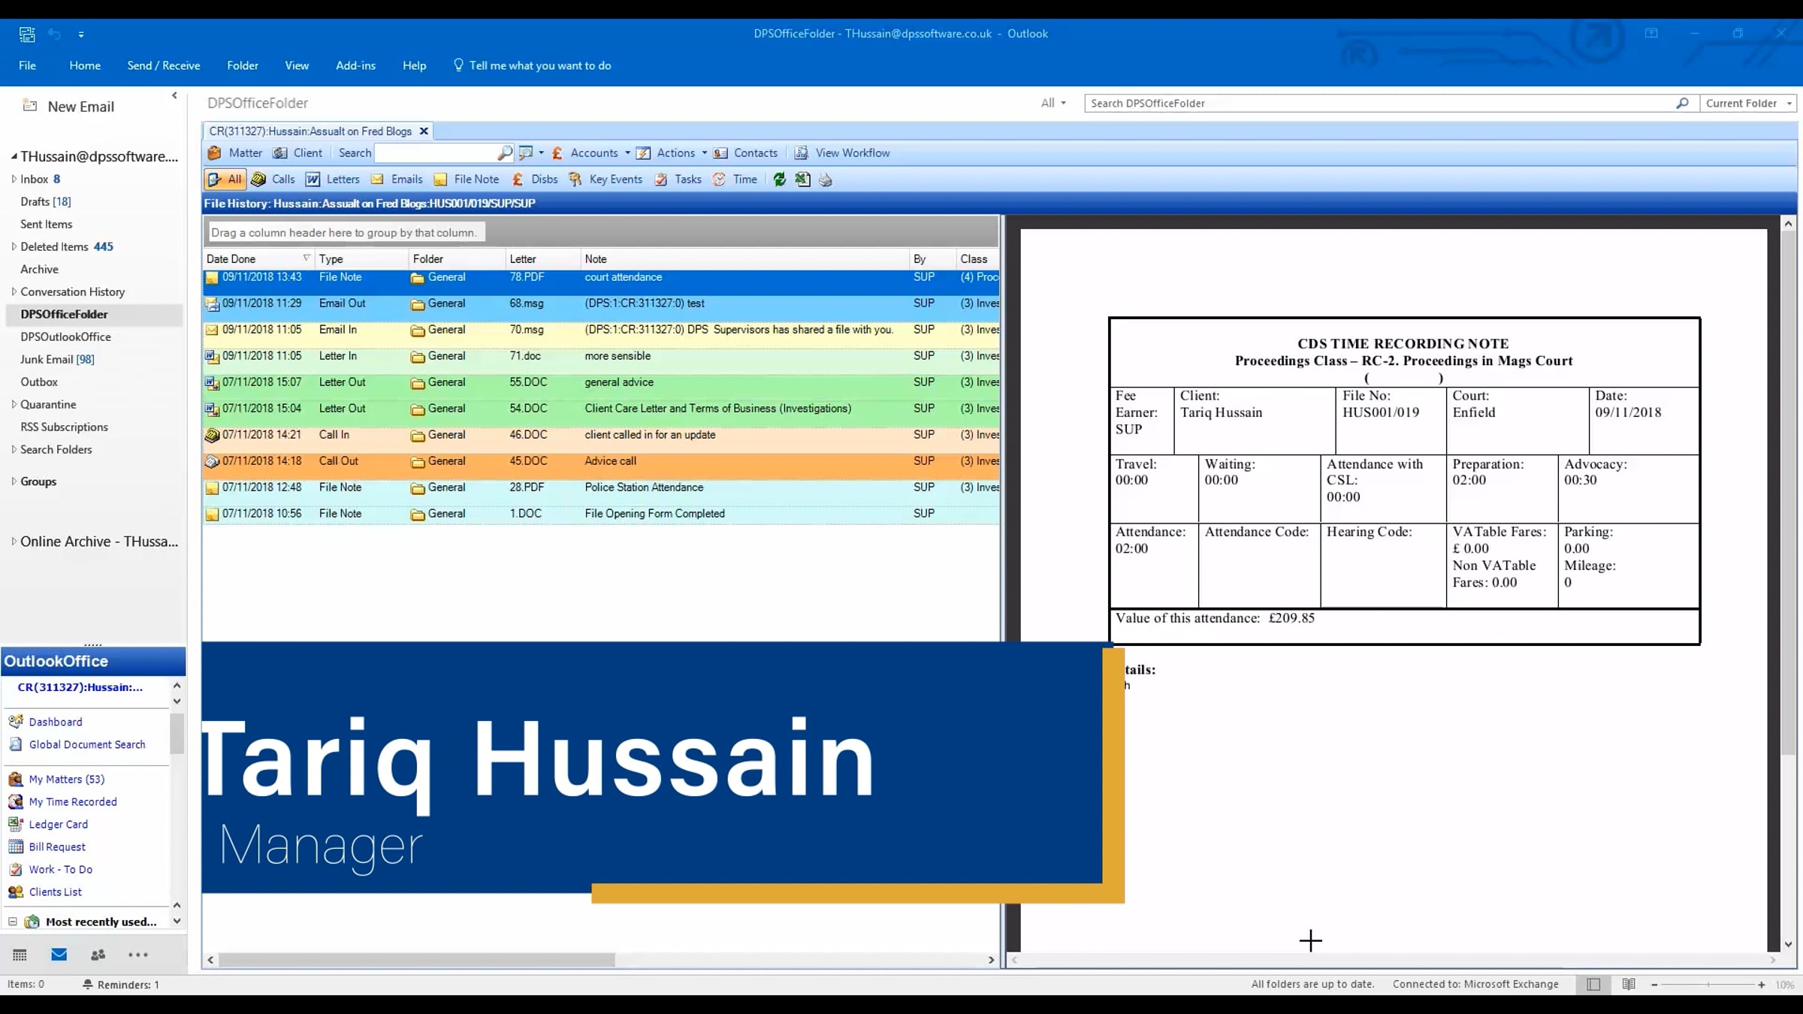Filter file history by Time
Viewport: 1803px width, 1014px height.
point(735,180)
